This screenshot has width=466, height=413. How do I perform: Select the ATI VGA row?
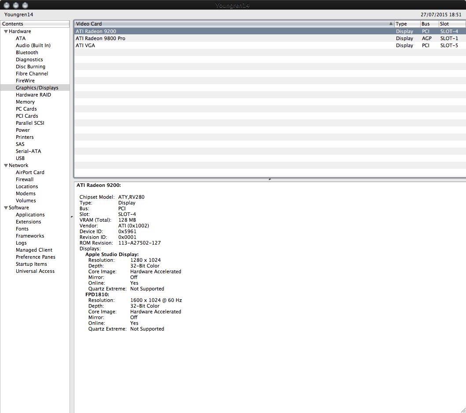pos(270,45)
